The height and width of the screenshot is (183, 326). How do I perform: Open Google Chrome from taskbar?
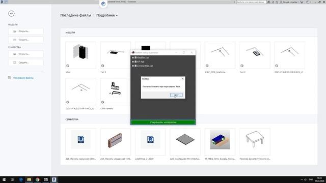coord(37,179)
